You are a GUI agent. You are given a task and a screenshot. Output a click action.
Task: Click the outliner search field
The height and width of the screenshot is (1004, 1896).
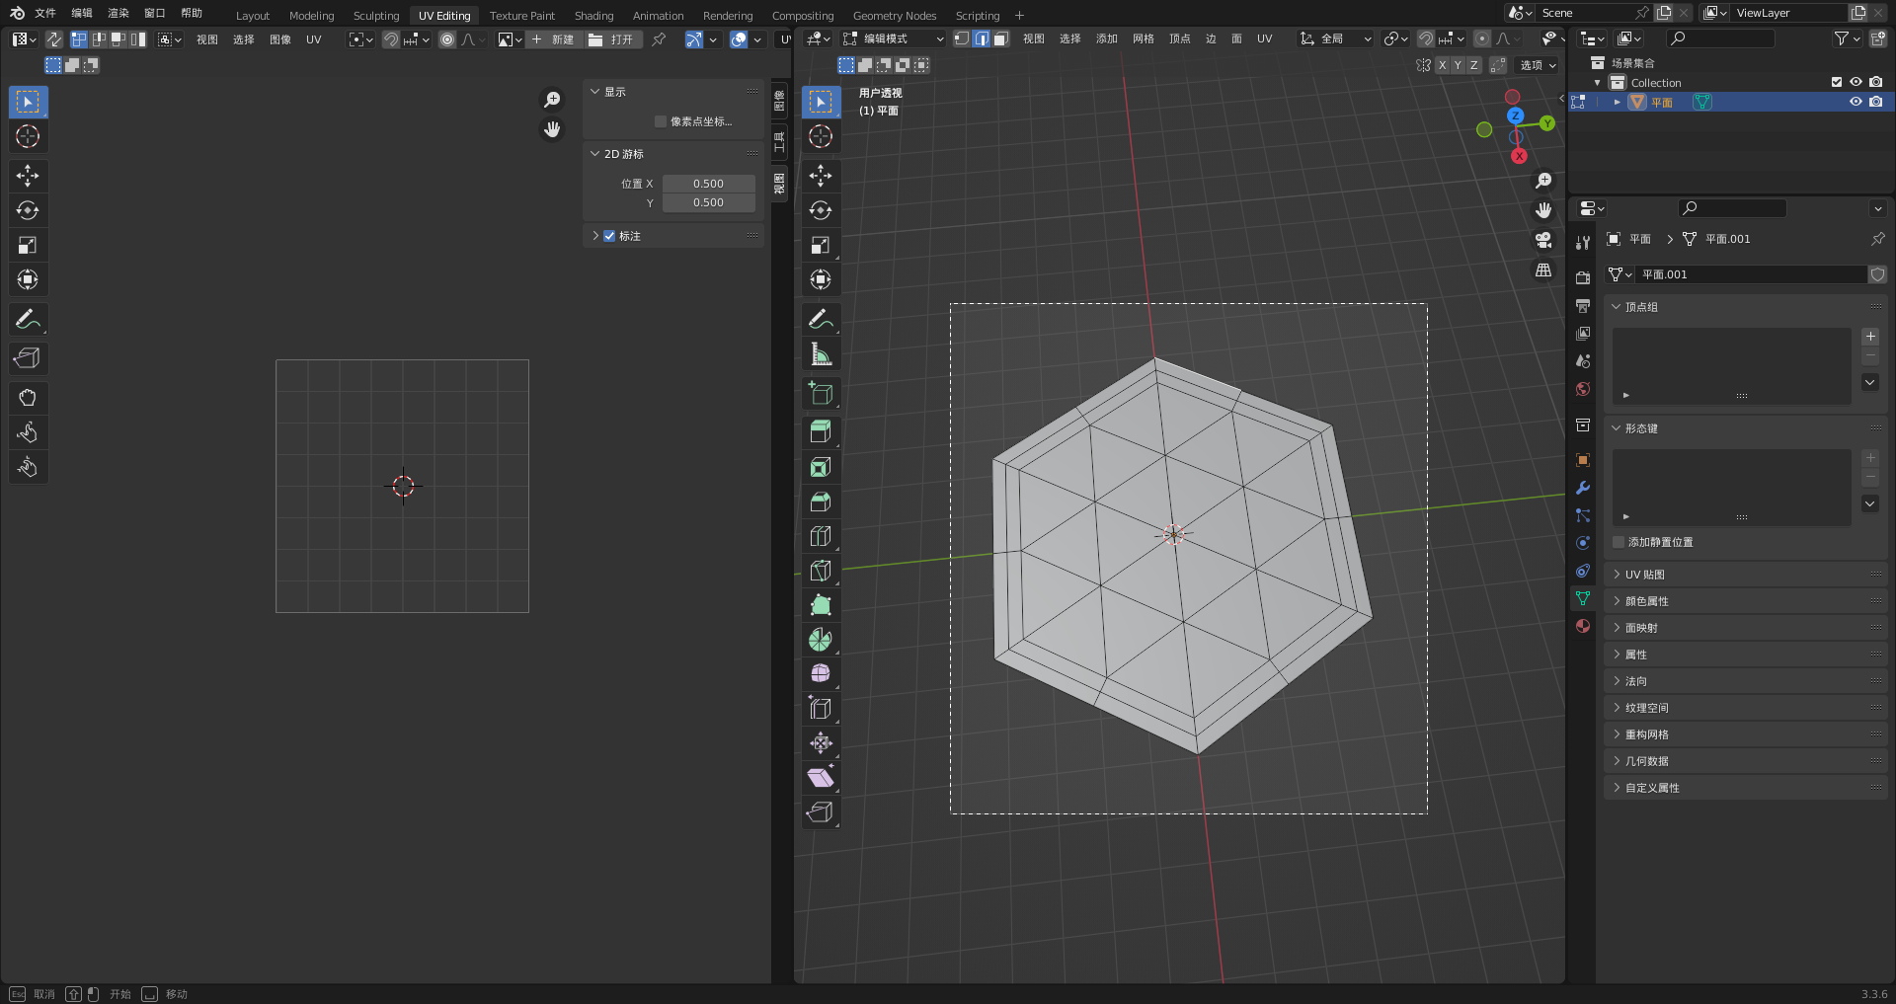(x=1719, y=39)
